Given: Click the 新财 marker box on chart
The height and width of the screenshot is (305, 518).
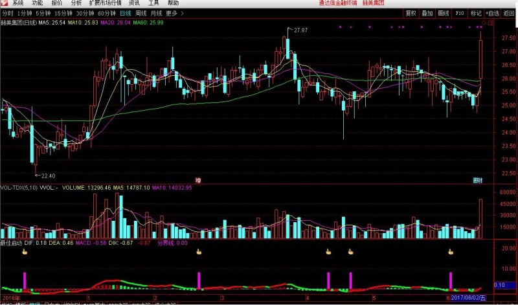Looking at the screenshot, I should pos(478,179).
